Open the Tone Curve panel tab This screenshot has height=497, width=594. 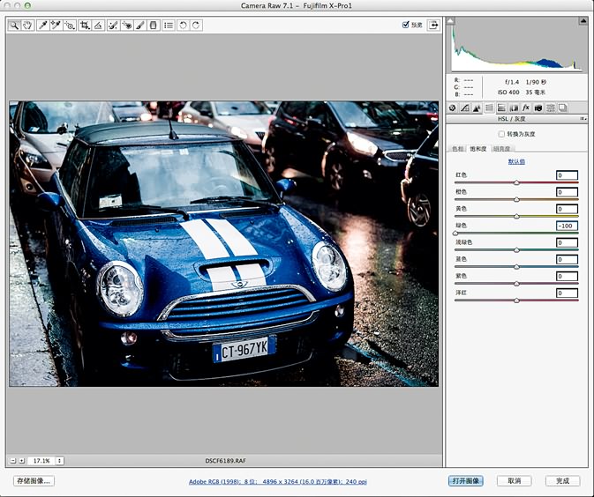465,108
